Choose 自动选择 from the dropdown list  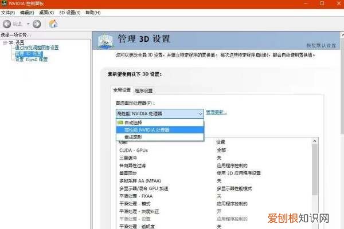pyautogui.click(x=160, y=123)
